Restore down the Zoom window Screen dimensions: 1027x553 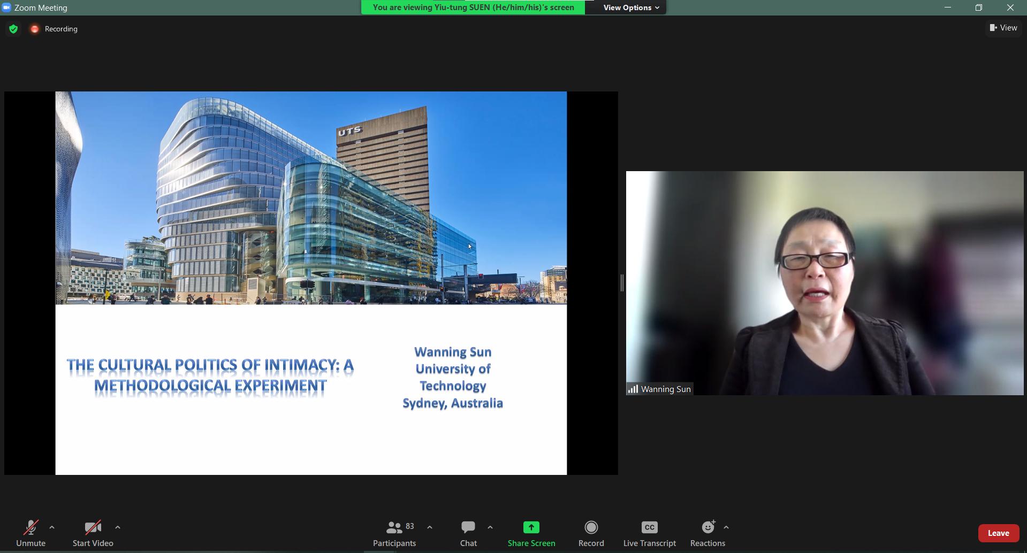(979, 7)
